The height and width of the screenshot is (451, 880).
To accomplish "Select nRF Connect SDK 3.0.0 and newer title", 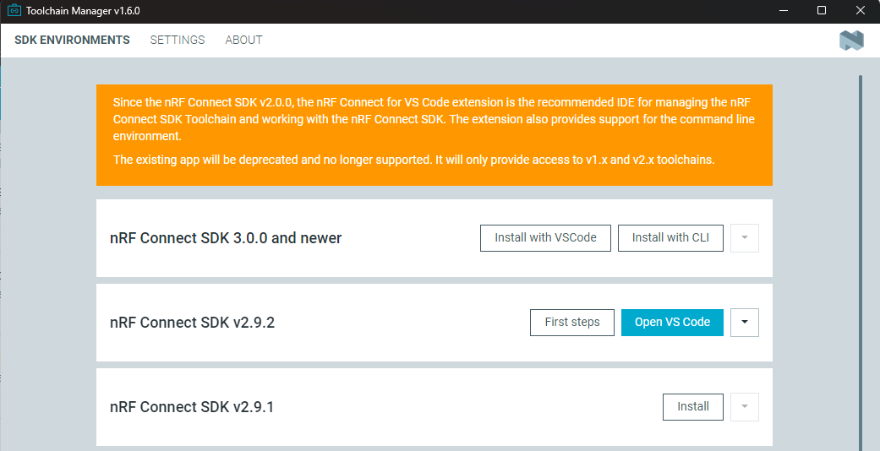I will click(x=226, y=238).
